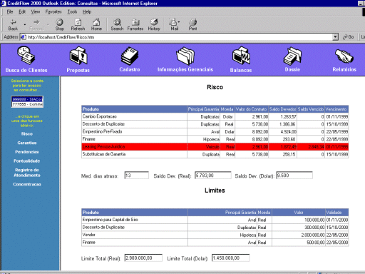Click the page icon in address bar

(x=23, y=37)
